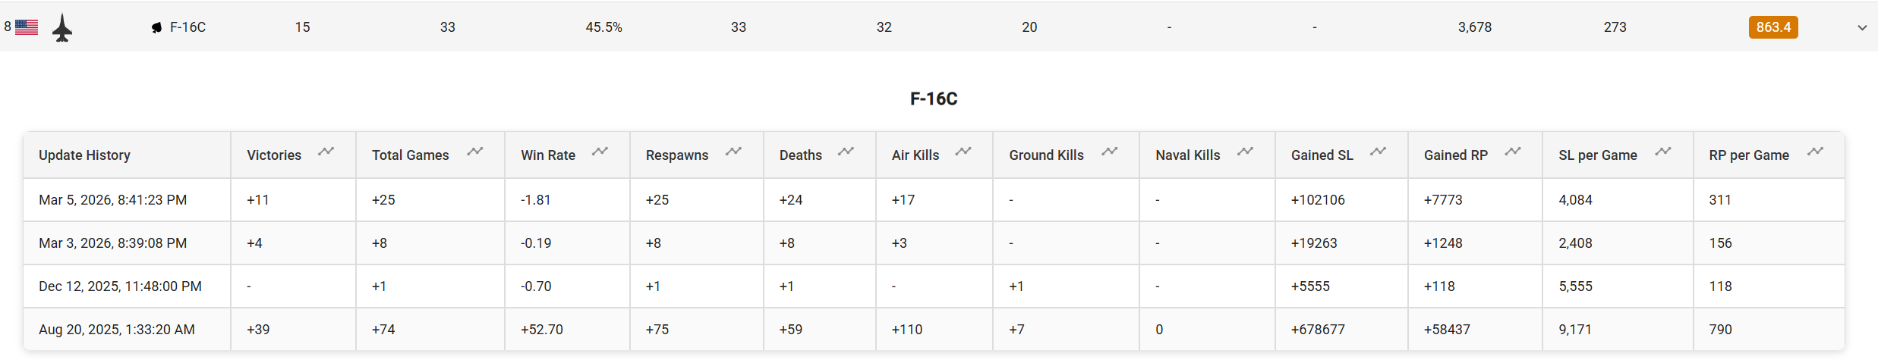Screen dimensions: 1878x363
Task: Show the Naval Kills trend icon
Action: [x=1245, y=152]
